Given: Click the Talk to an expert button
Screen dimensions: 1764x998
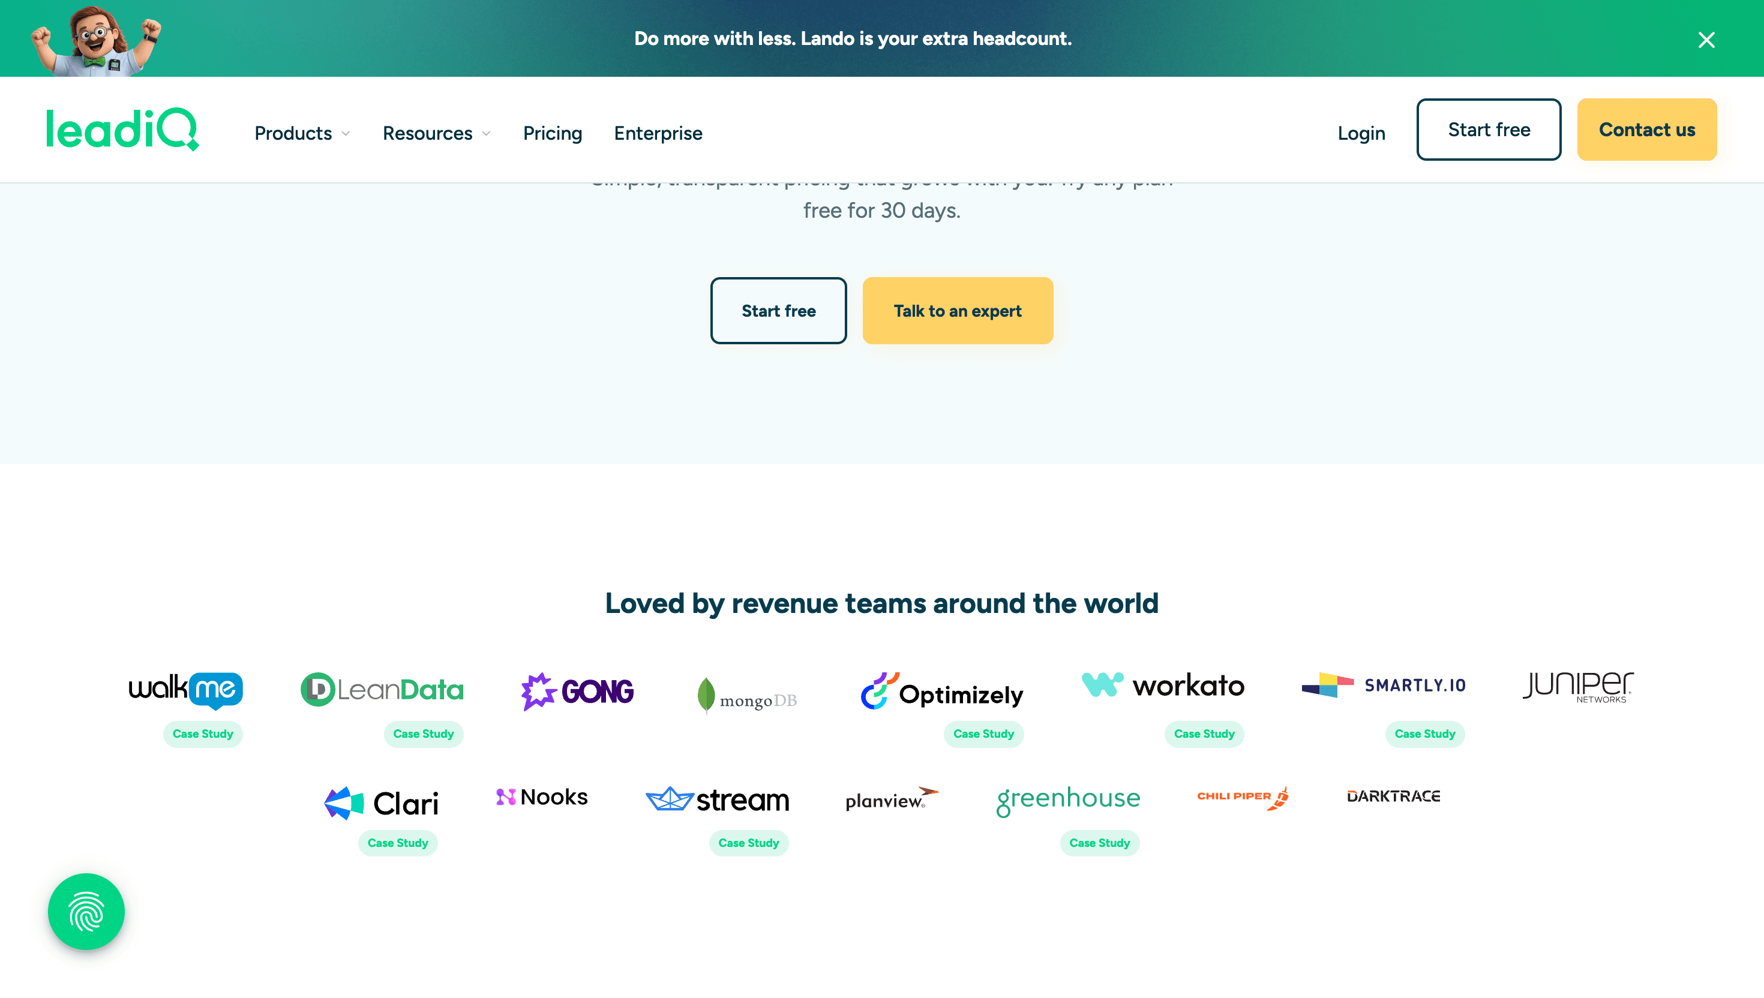Looking at the screenshot, I should click(957, 311).
